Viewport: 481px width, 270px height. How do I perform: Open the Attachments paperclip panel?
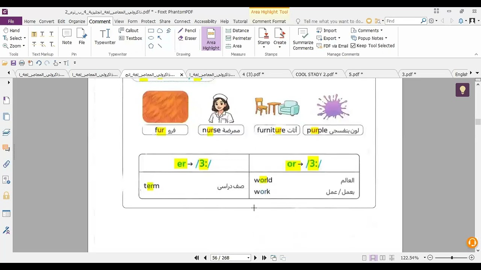tap(6, 164)
